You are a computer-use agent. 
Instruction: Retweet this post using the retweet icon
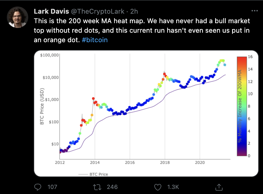[96, 187]
